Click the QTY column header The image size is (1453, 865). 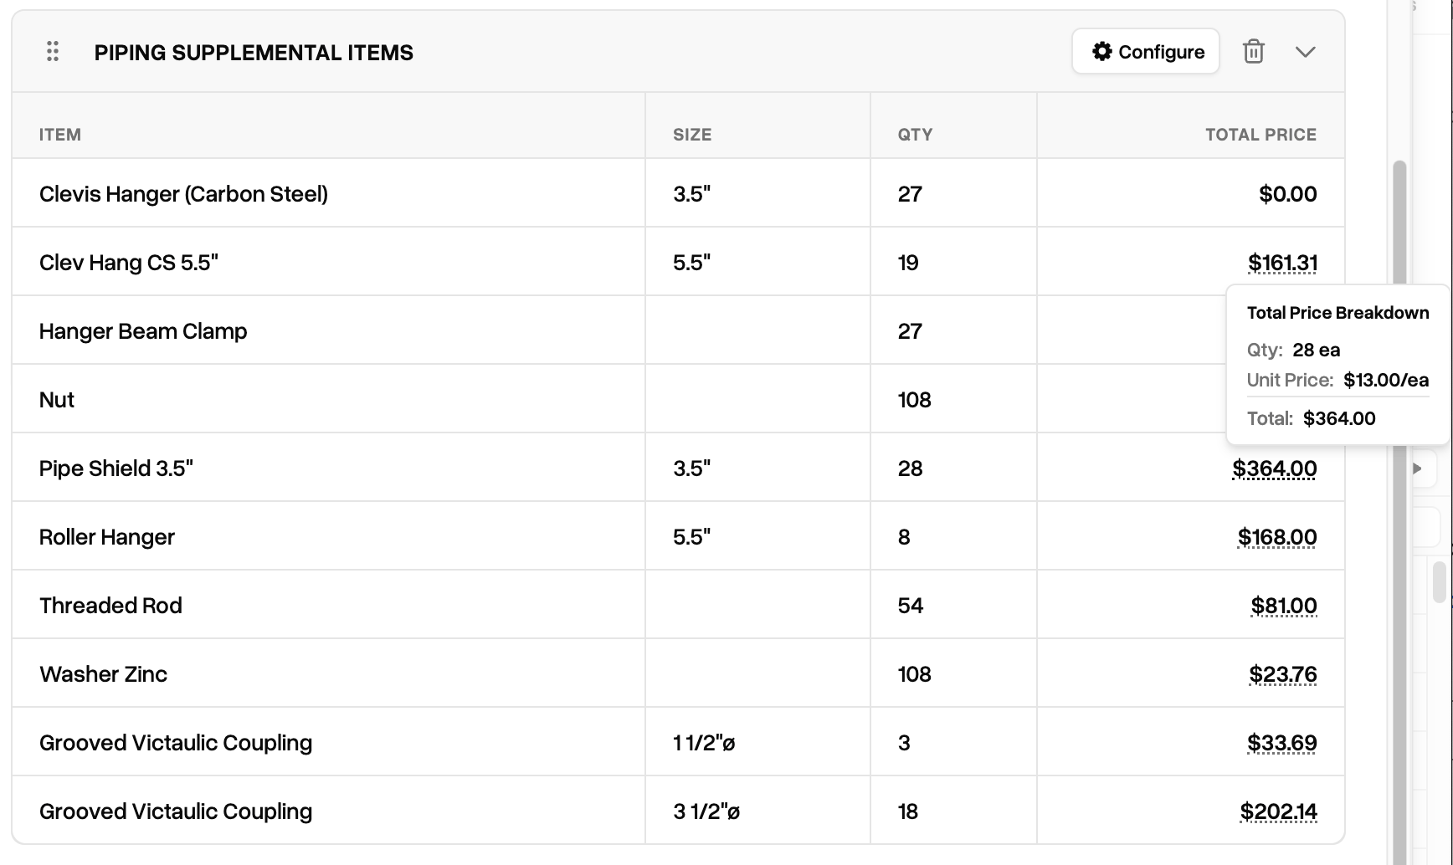tap(915, 135)
